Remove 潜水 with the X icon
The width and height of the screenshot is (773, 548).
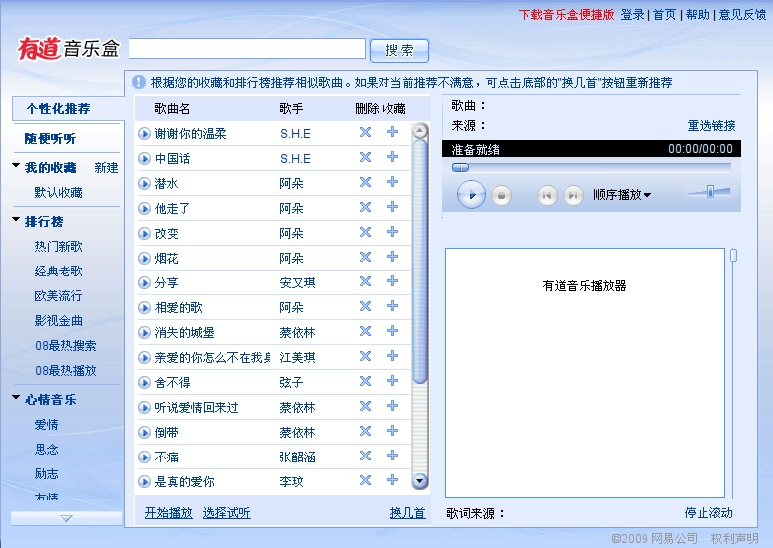365,182
